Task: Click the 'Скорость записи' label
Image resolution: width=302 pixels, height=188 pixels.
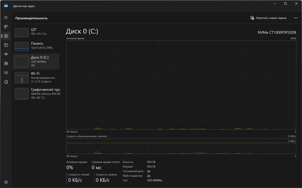Action: [x=106, y=174]
